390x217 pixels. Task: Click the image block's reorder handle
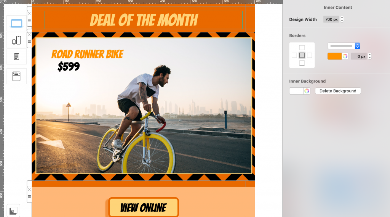click(29, 42)
